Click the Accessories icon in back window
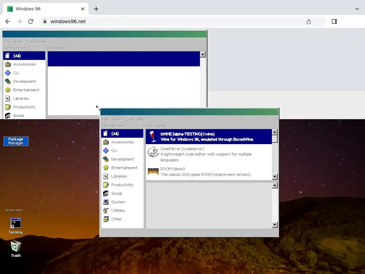This screenshot has height=274, width=365. pyautogui.click(x=8, y=64)
